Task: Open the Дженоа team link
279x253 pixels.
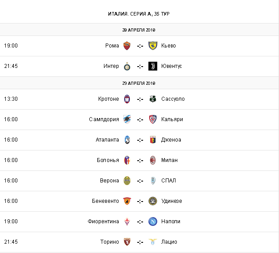Action: [x=171, y=140]
